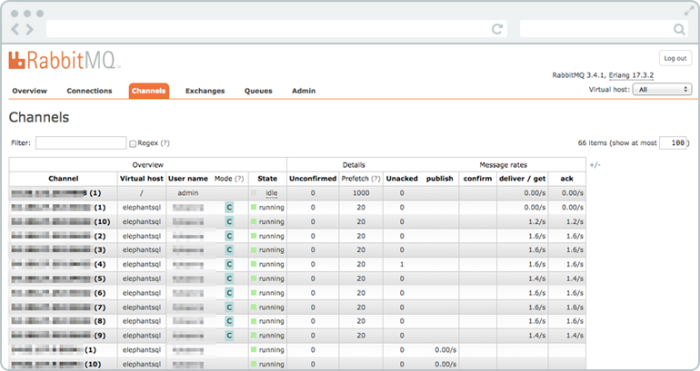Click the Regex help question mark

[x=165, y=143]
